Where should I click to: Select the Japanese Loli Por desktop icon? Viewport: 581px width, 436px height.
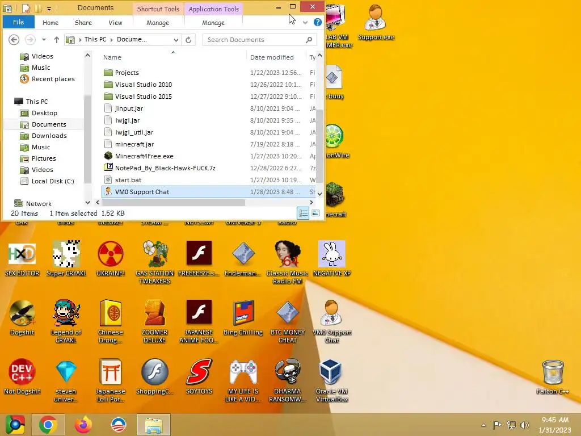point(111,380)
